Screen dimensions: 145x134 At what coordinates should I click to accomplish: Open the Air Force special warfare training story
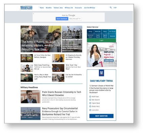click(x=72, y=46)
